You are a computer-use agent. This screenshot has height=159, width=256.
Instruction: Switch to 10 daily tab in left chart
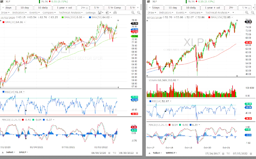pyautogui.click(x=43, y=8)
